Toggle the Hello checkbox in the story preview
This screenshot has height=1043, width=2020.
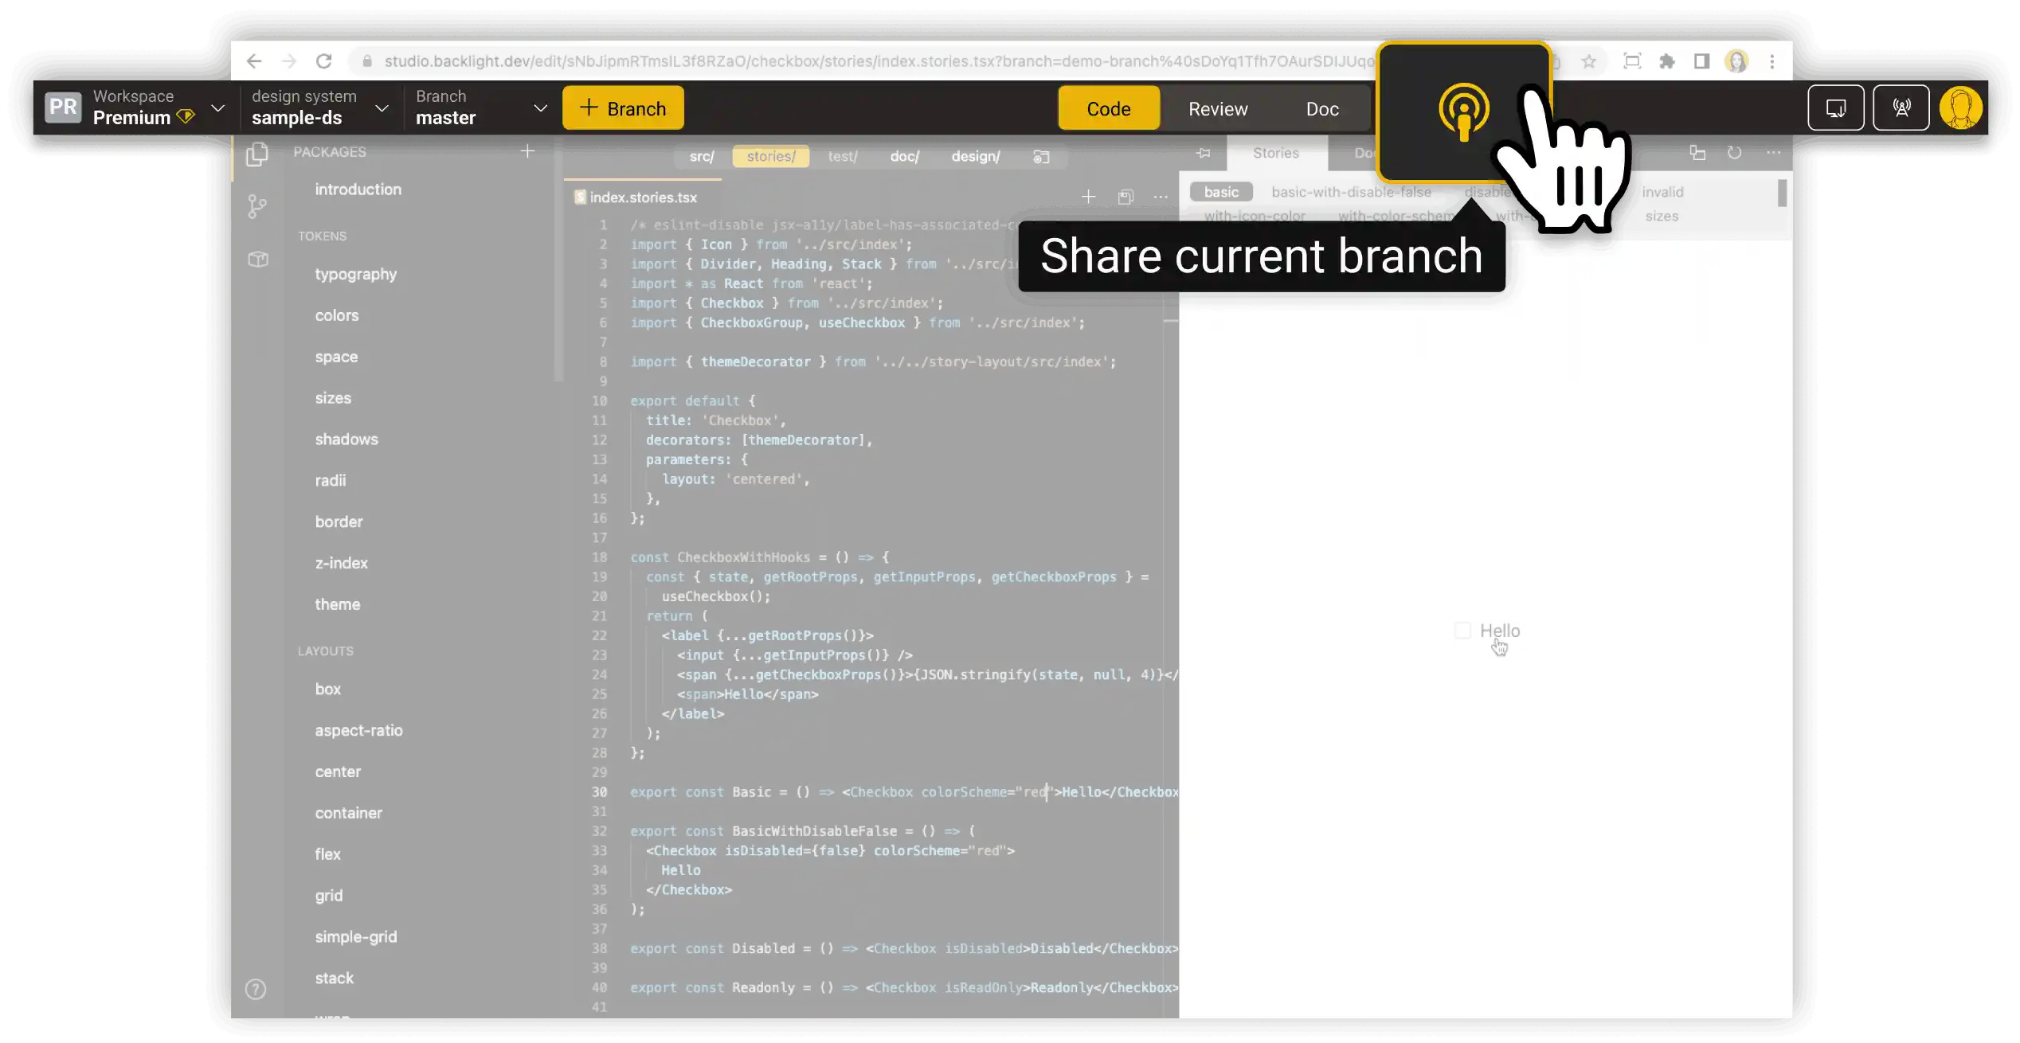tap(1463, 630)
